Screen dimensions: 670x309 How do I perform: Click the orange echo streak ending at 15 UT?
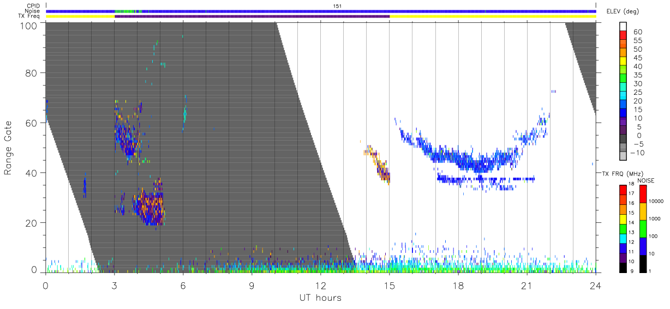pos(377,164)
